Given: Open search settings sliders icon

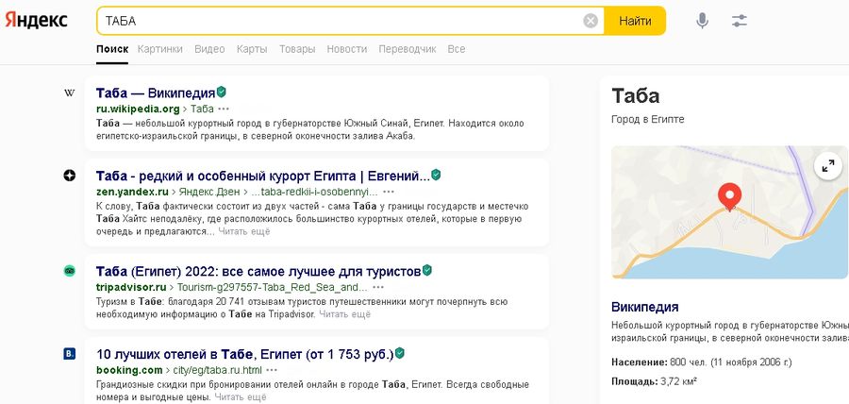Looking at the screenshot, I should 739,21.
